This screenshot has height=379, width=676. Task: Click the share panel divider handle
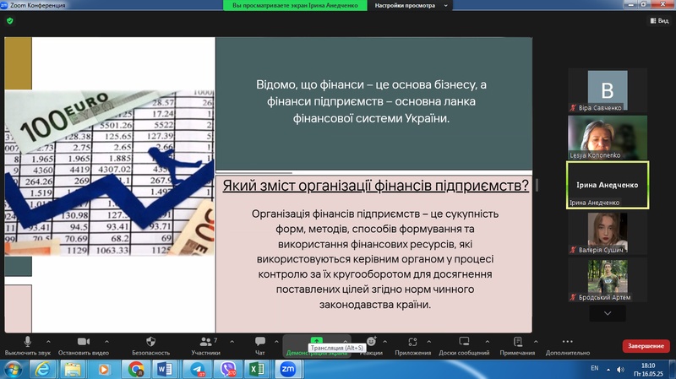[537, 185]
